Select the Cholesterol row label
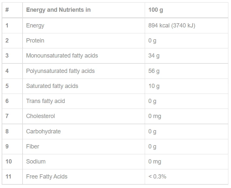Screen dimensions: 231x188 [x=41, y=116]
